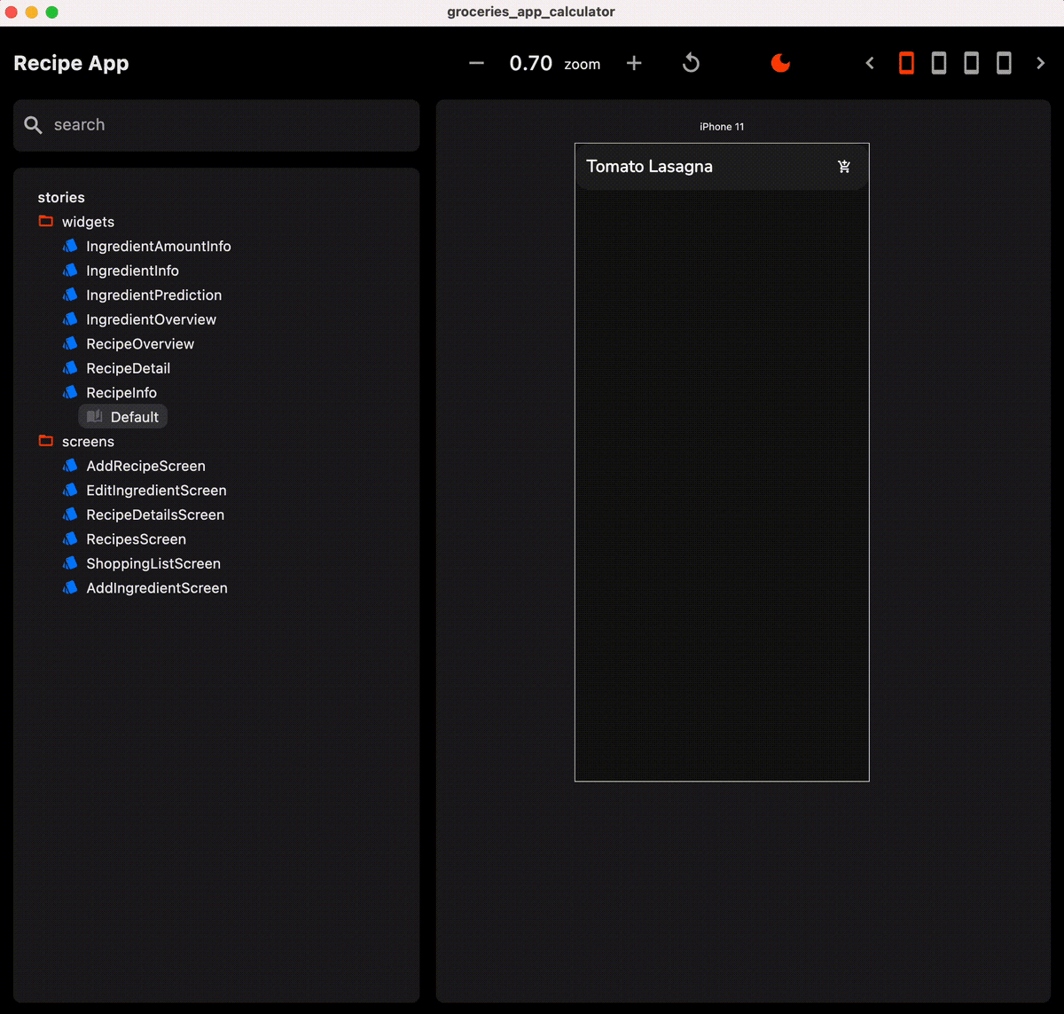This screenshot has width=1064, height=1014.
Task: Click the blue icon beside IngredientPrediction
Action: pos(70,295)
